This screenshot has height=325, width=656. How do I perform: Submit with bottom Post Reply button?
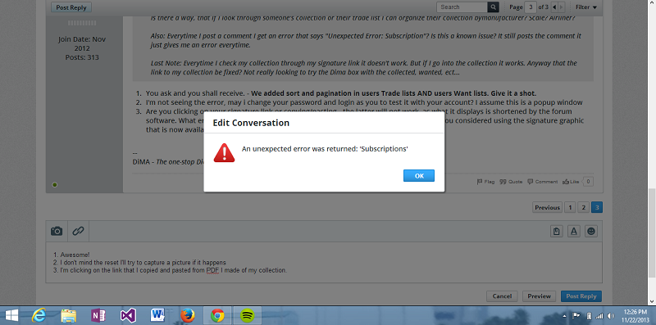pyautogui.click(x=581, y=296)
